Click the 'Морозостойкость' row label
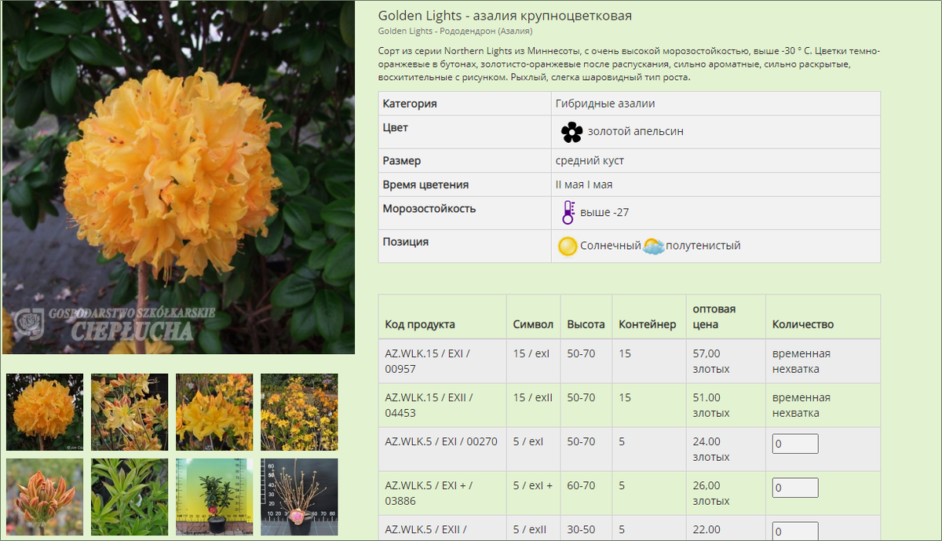942x541 pixels. pos(429,208)
